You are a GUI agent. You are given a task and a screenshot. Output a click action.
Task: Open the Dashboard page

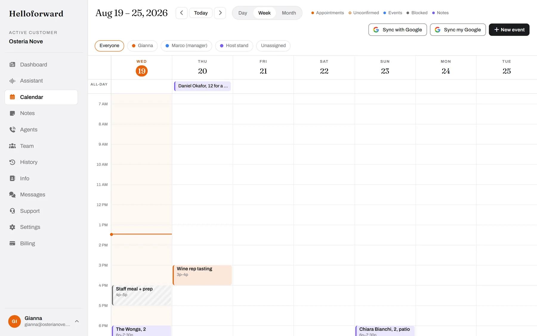point(41,65)
